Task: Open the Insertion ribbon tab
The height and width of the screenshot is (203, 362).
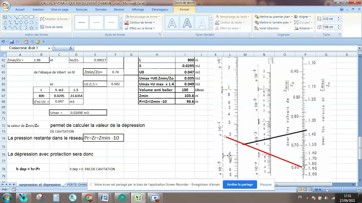Action: (38, 10)
